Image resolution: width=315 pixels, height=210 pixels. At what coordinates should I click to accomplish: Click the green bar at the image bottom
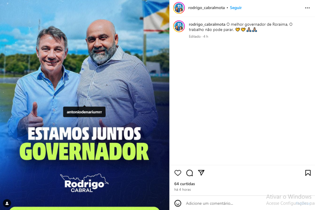point(84,208)
